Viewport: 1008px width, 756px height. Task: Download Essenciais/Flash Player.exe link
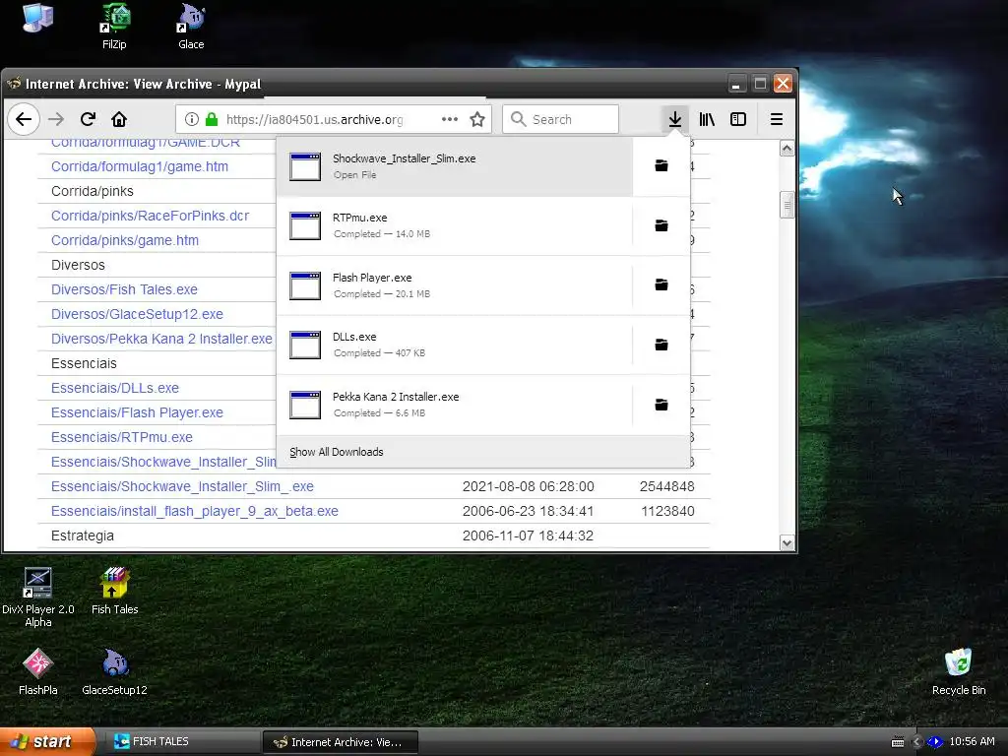[137, 412]
